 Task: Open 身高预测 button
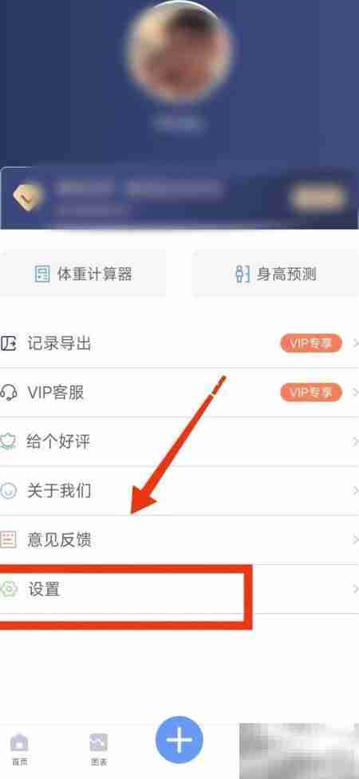point(275,274)
